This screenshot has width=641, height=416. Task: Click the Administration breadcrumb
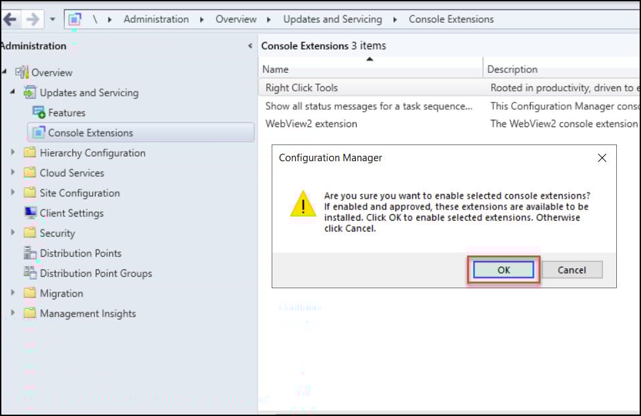[x=156, y=19]
